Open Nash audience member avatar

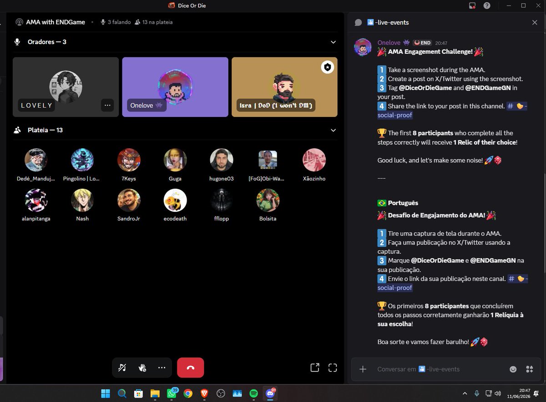click(x=82, y=200)
